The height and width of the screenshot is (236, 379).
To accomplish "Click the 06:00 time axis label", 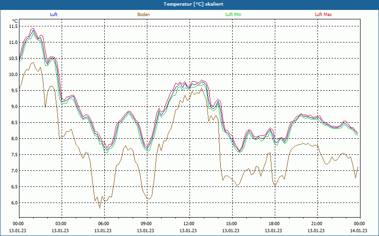I will [103, 224].
